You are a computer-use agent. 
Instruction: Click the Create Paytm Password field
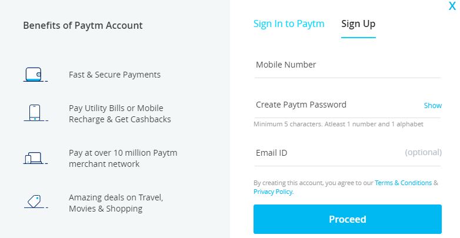335,105
